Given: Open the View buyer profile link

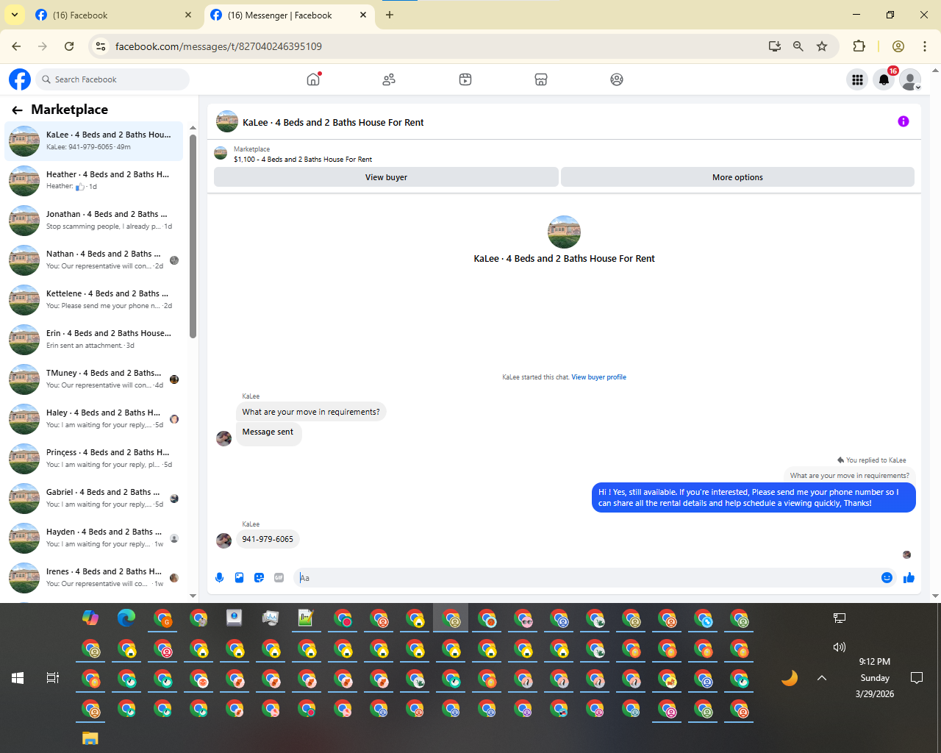Looking at the screenshot, I should pos(599,377).
